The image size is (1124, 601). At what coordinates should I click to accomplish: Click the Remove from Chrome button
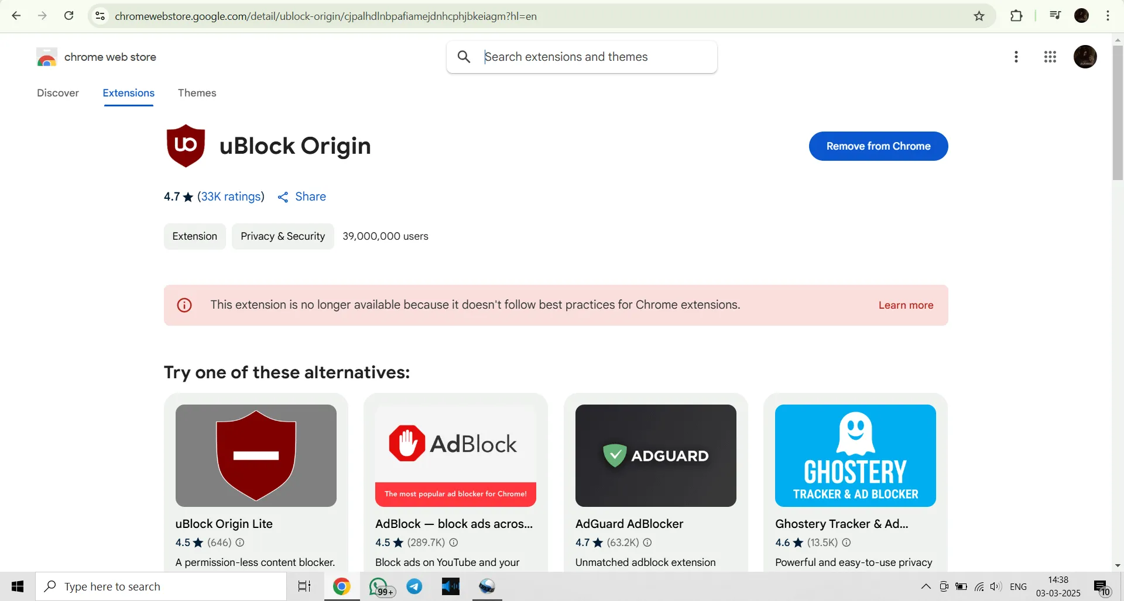pyautogui.click(x=878, y=146)
